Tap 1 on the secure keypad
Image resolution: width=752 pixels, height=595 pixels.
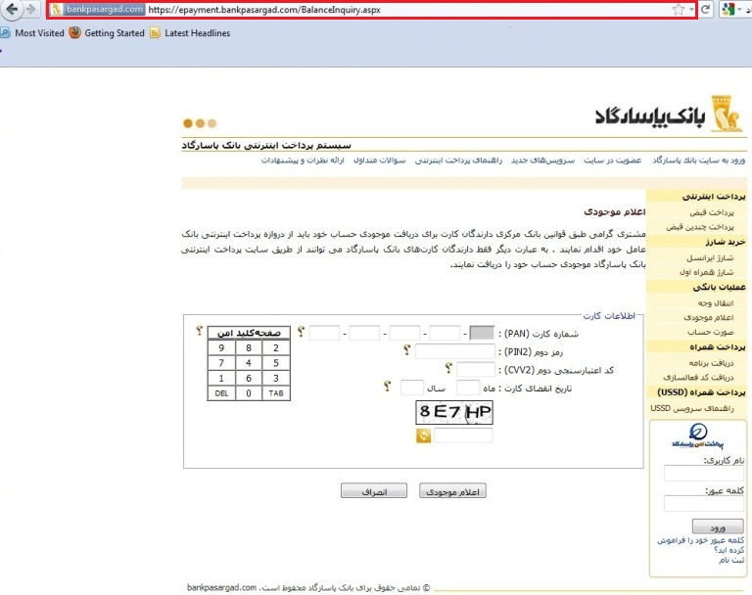(x=221, y=379)
